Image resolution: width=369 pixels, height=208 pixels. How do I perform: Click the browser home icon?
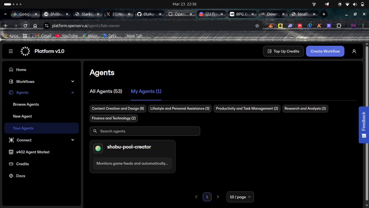point(35,26)
